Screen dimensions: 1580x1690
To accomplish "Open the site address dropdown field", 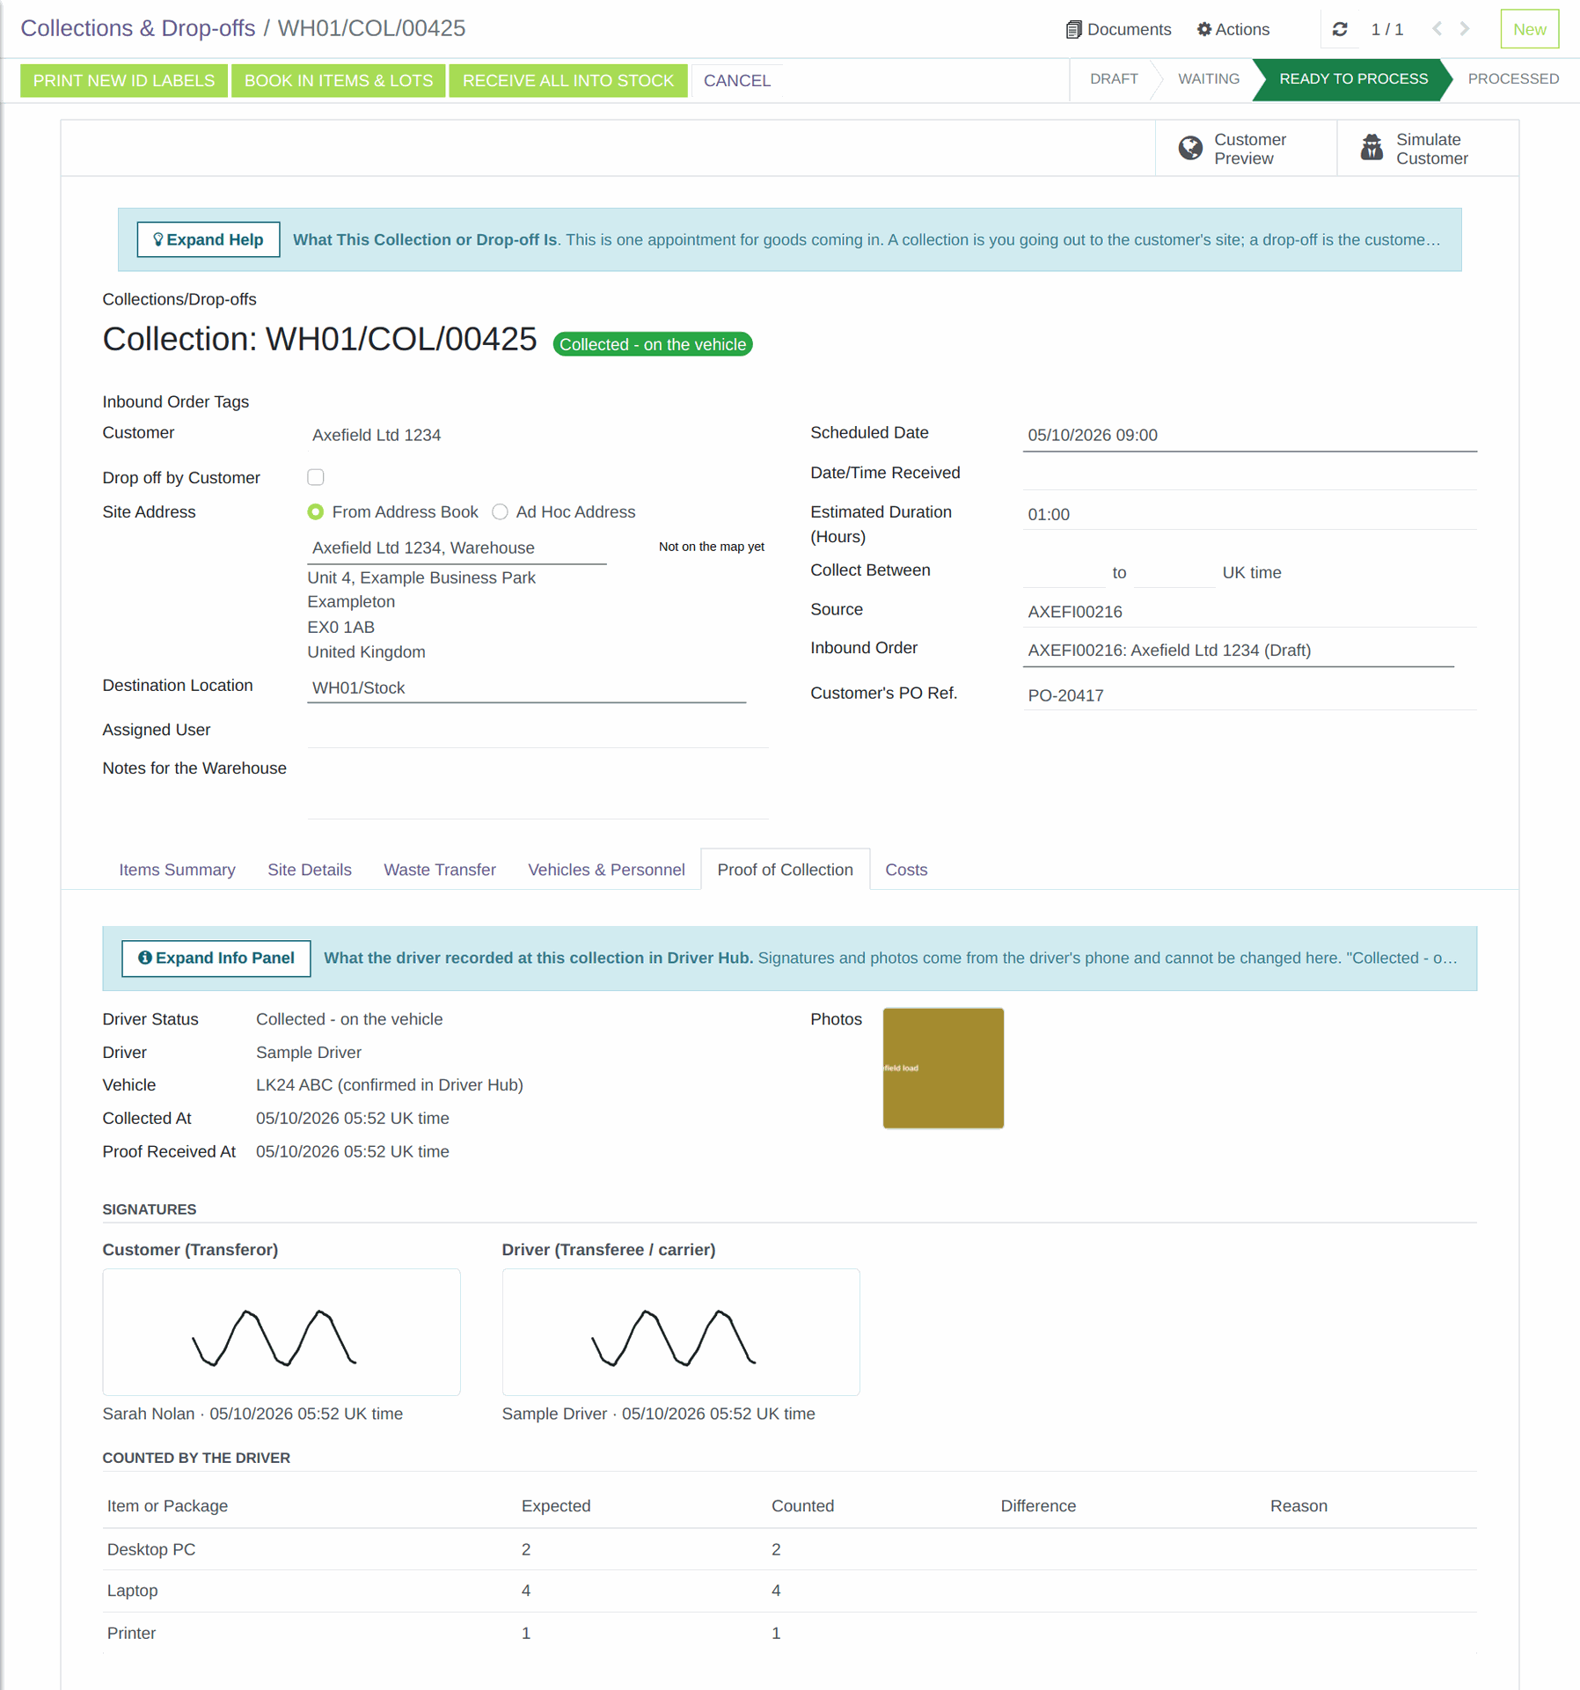I will point(457,547).
